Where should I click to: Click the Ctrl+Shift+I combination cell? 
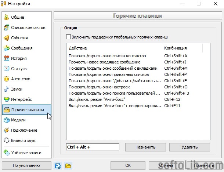coord(175,62)
